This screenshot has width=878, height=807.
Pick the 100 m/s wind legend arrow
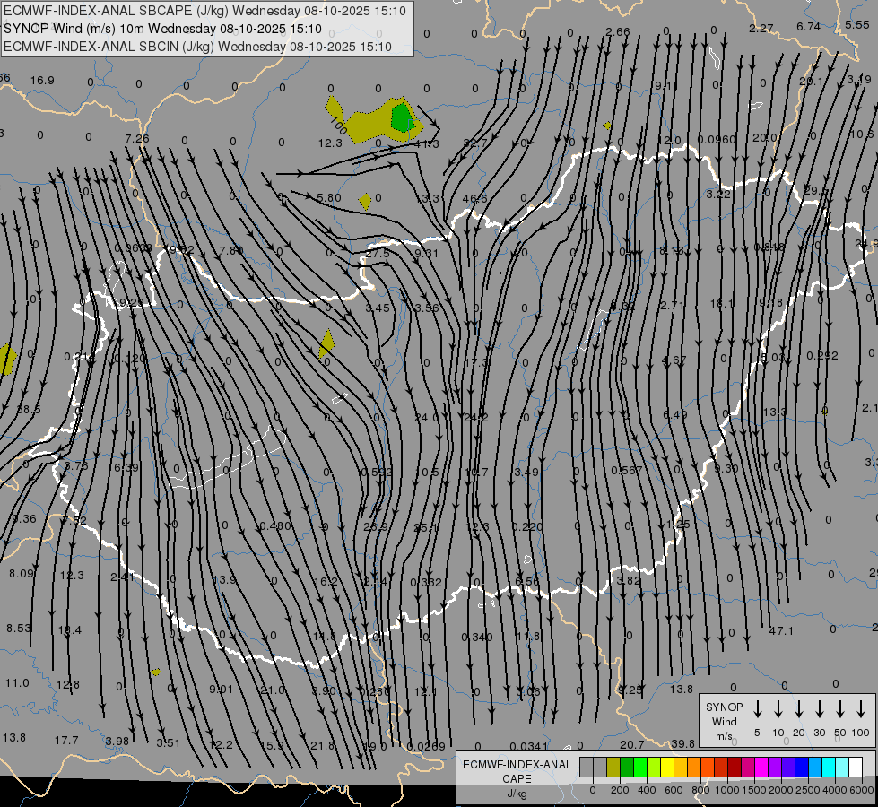tap(860, 709)
